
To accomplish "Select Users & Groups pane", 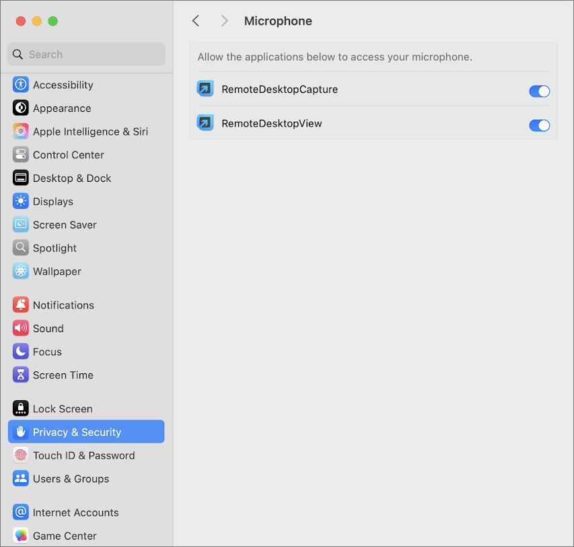I will coord(71,479).
